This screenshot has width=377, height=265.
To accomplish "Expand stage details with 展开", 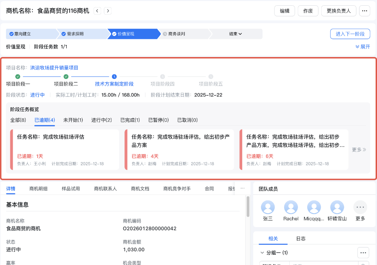I will coord(362,47).
